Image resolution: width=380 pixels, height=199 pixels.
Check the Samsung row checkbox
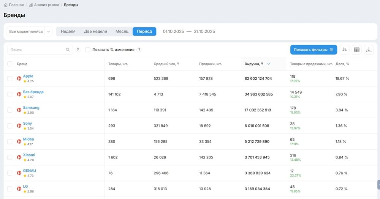coord(10,110)
